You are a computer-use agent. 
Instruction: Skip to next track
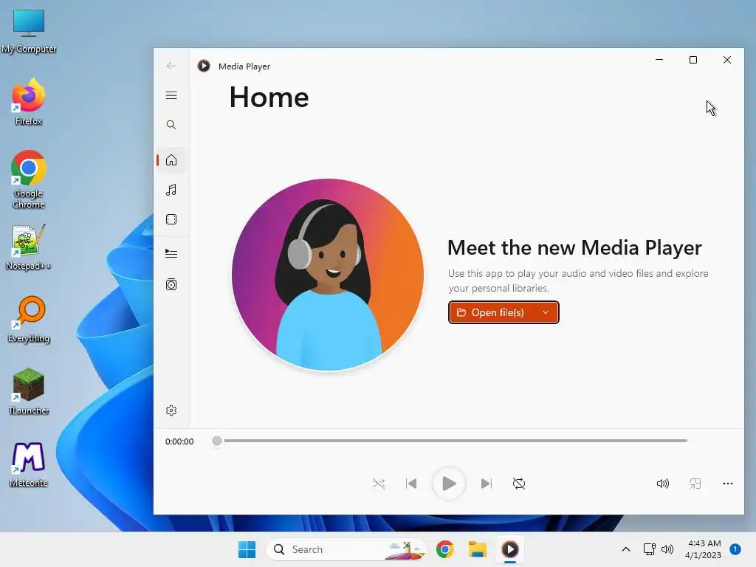(x=487, y=483)
